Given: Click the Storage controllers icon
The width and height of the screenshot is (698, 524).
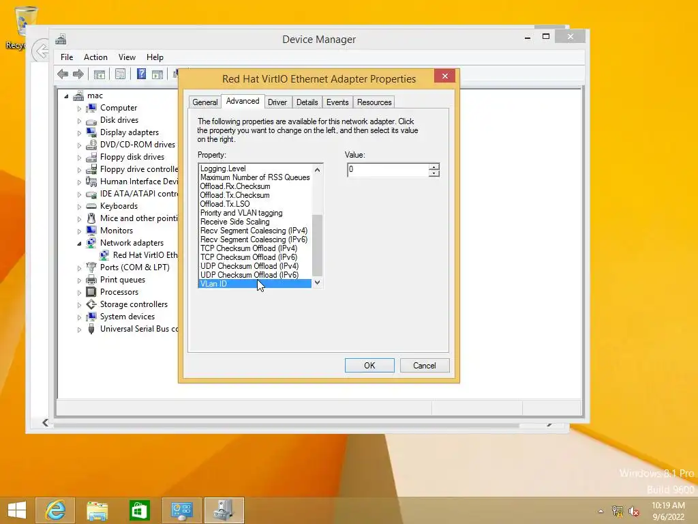Looking at the screenshot, I should point(91,304).
